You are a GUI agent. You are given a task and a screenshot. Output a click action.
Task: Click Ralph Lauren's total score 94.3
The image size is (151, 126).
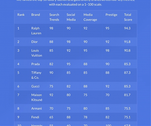[x=127, y=28]
